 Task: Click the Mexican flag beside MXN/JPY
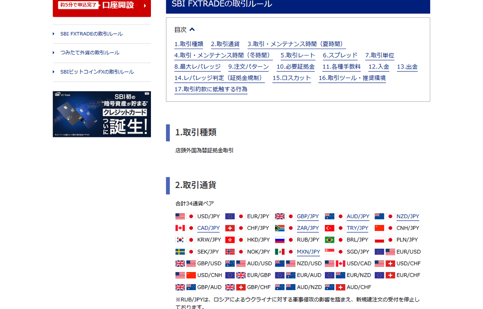coord(280,252)
